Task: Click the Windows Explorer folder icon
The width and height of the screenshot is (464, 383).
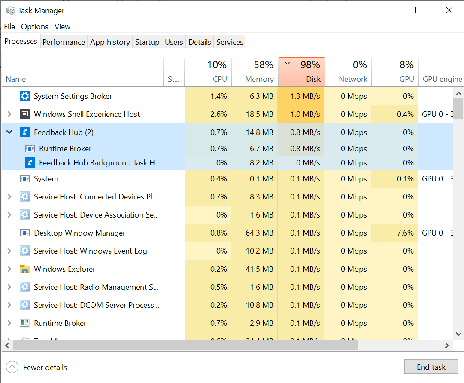Action: point(24,269)
